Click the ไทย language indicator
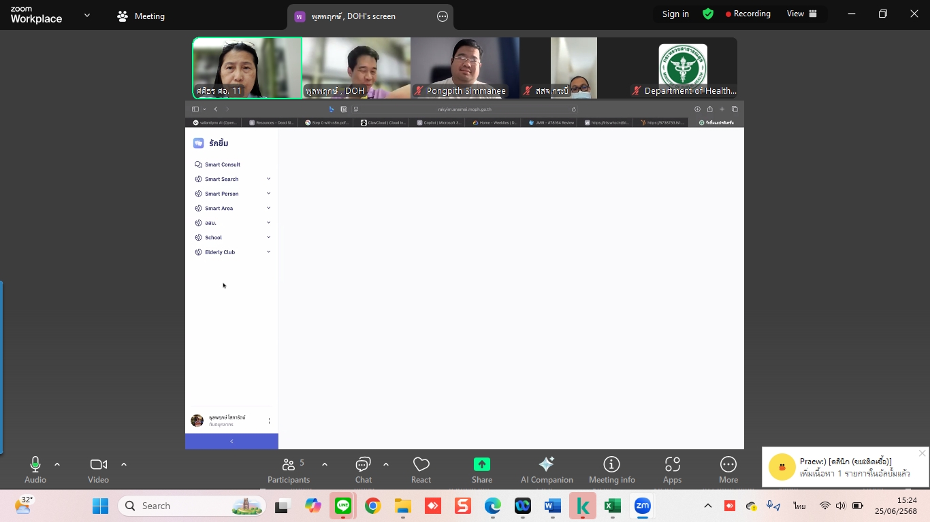The height and width of the screenshot is (522, 930). (x=799, y=506)
